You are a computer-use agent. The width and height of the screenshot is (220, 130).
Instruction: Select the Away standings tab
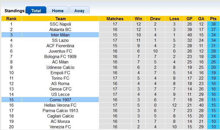point(79,11)
